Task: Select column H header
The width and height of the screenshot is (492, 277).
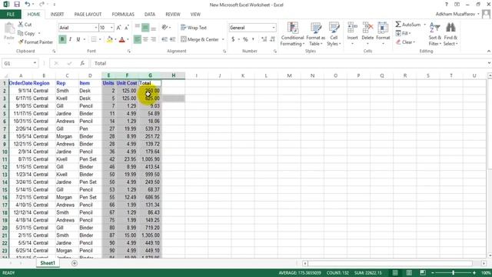Action: coord(173,75)
